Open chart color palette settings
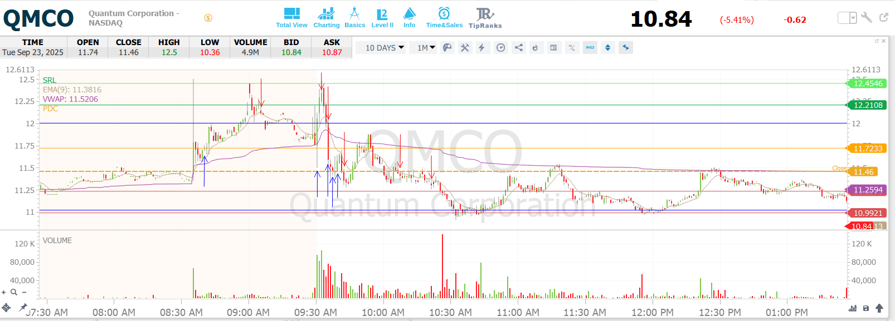Screen dimensions: 895x321 tap(447, 48)
